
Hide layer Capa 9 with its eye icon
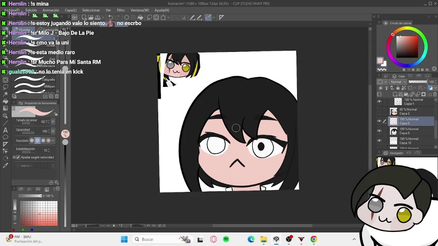point(379,131)
